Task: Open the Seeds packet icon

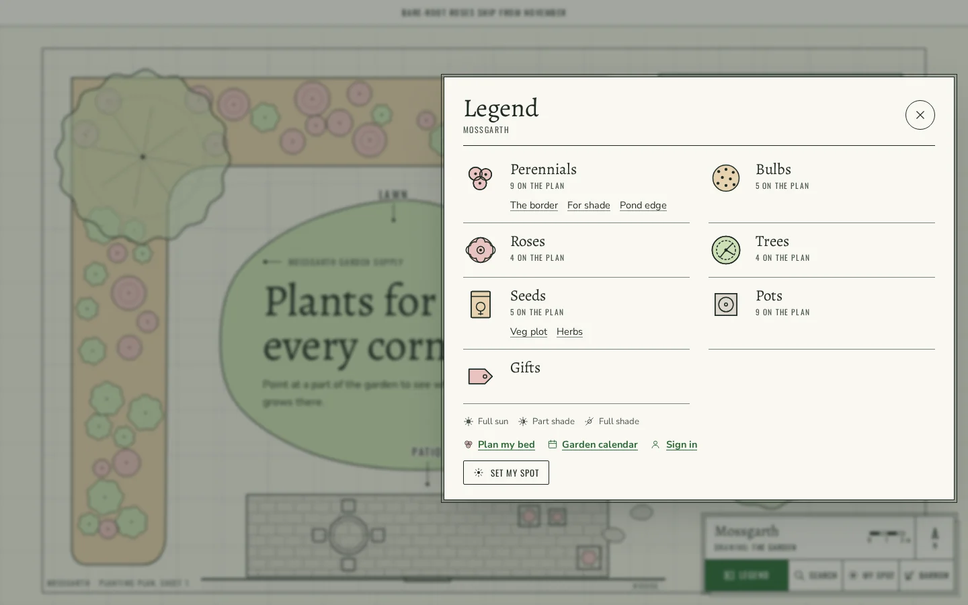Action: [x=480, y=305]
